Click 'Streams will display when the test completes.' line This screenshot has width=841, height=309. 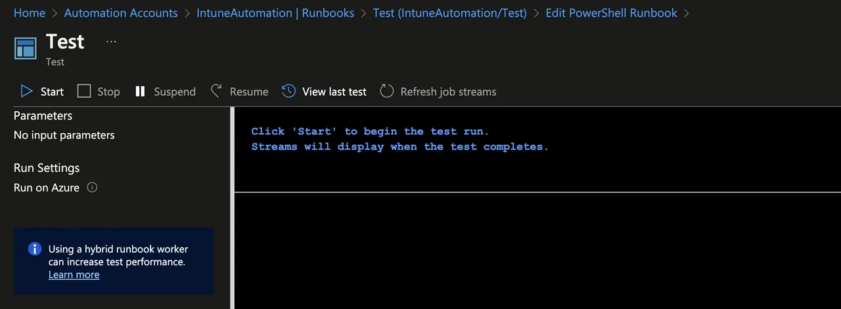pyautogui.click(x=399, y=147)
